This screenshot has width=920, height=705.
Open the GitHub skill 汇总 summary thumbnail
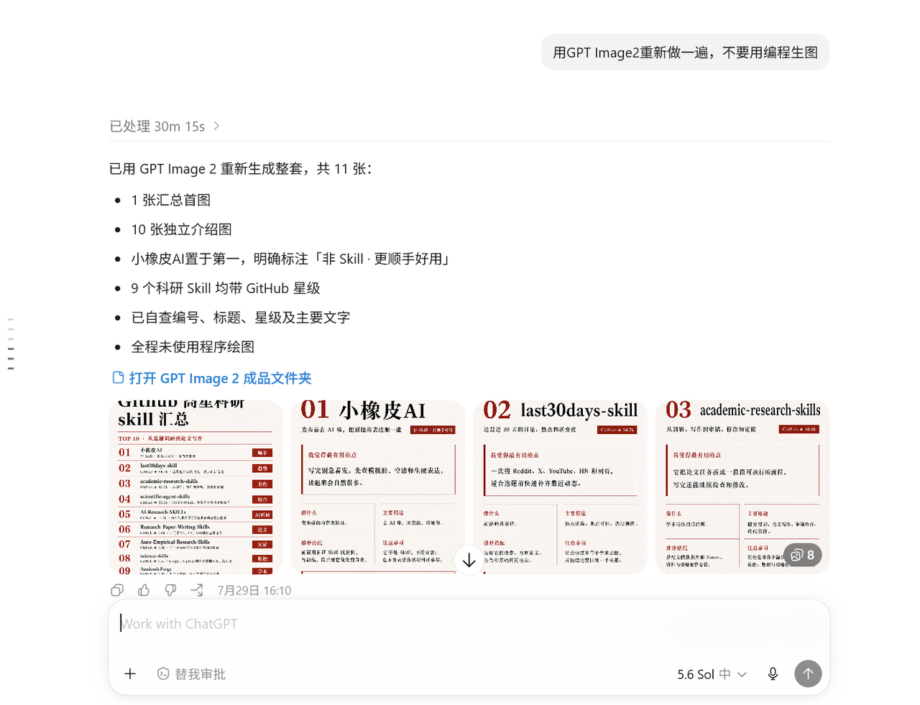tap(196, 487)
